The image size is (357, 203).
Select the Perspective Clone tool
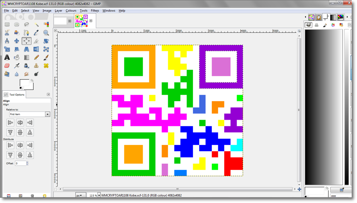[7, 74]
